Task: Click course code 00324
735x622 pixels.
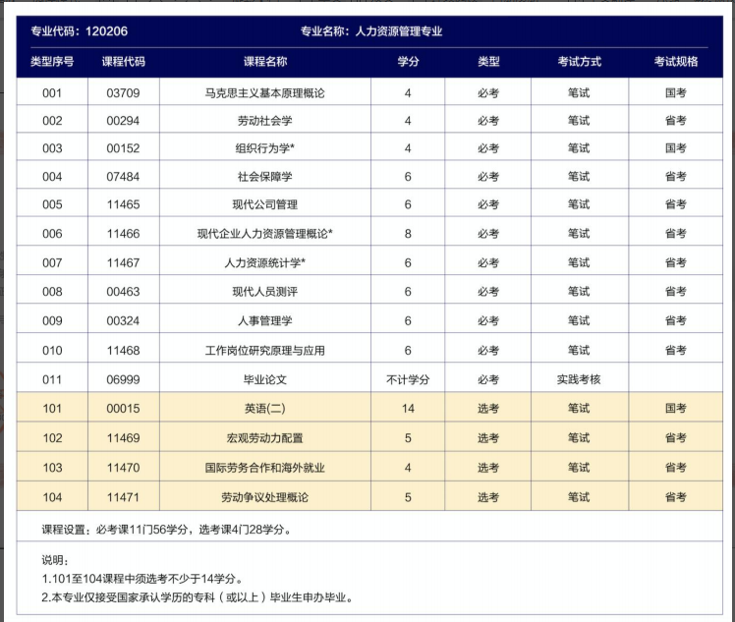Action: pos(123,321)
